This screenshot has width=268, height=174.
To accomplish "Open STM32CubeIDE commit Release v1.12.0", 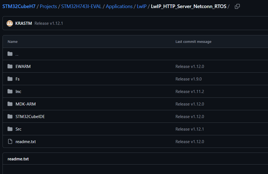I will [190, 117].
